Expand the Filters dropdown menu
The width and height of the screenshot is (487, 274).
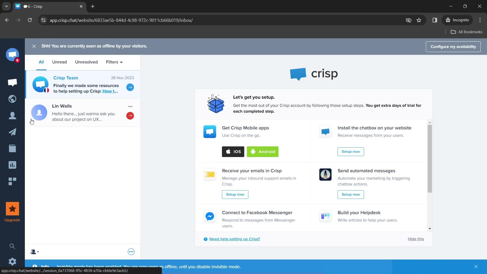point(114,62)
